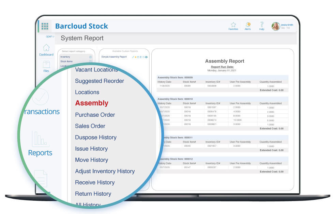Choose Locations report in list
The width and height of the screenshot is (333, 214).
[87, 92]
